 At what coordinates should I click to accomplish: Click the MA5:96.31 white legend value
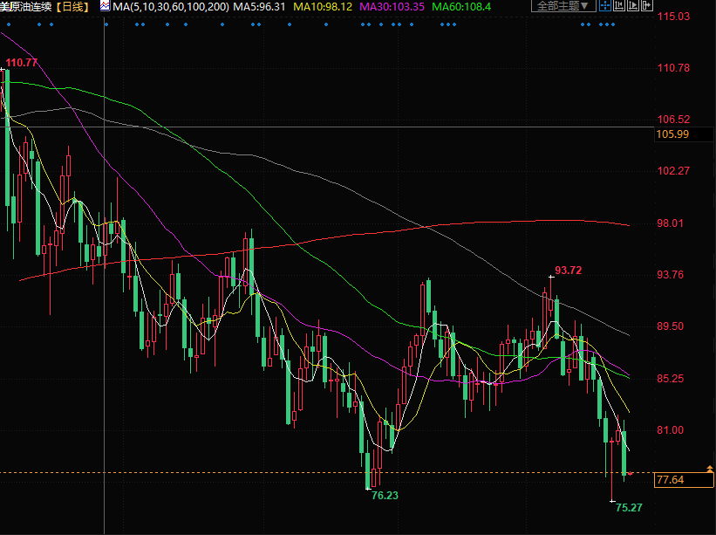[258, 6]
